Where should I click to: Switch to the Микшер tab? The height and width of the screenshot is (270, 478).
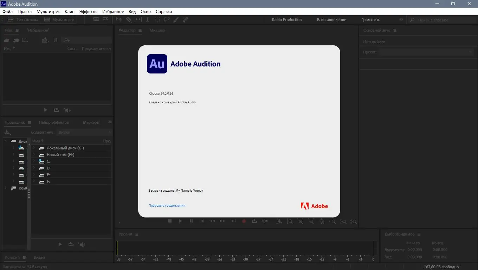click(157, 30)
